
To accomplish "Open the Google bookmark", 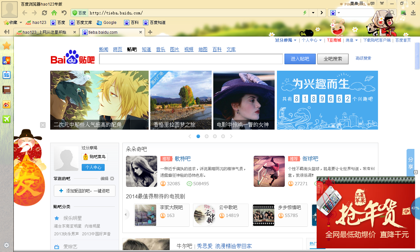I will (x=107, y=23).
